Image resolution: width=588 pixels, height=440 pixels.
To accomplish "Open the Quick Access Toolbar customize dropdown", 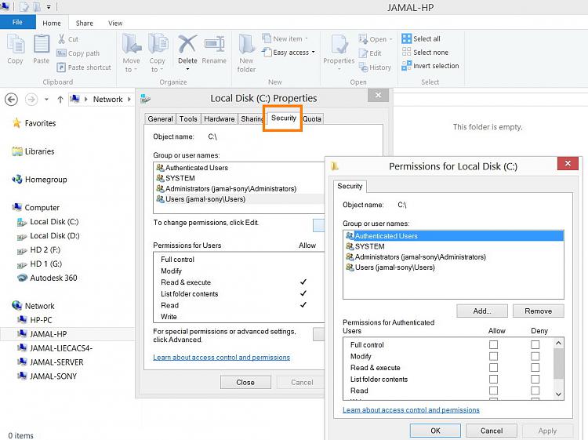I will tap(49, 7).
